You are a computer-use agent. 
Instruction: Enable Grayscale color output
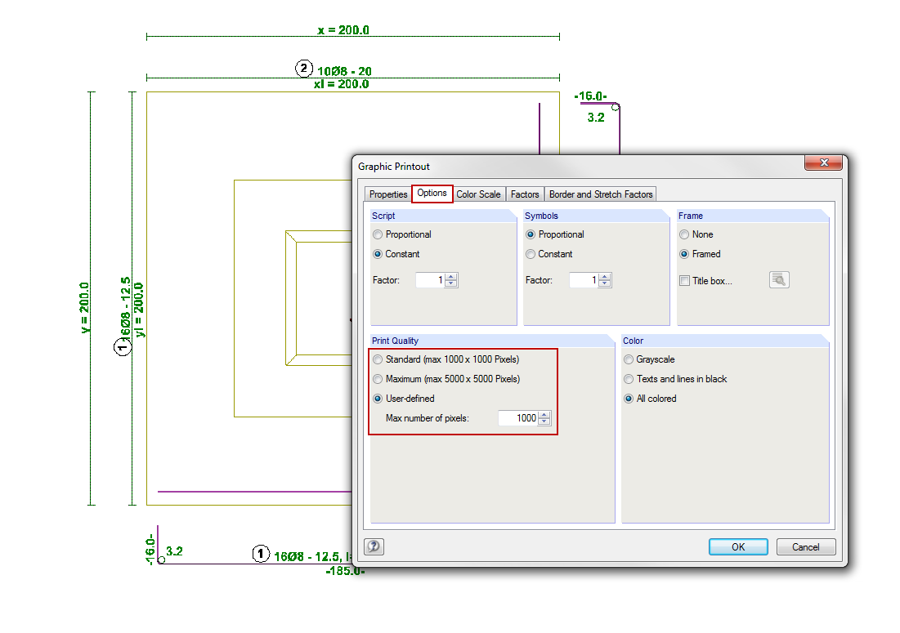pos(628,359)
